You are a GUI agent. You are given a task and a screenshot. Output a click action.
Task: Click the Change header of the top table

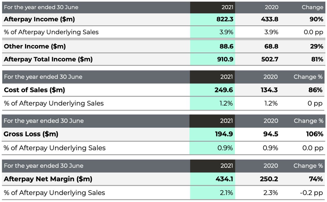tap(312, 7)
